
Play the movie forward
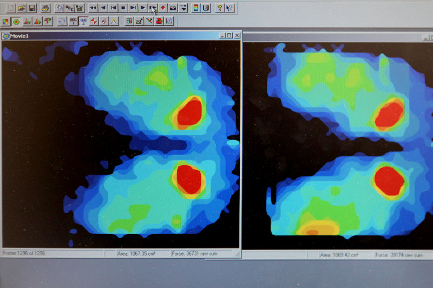(143, 8)
